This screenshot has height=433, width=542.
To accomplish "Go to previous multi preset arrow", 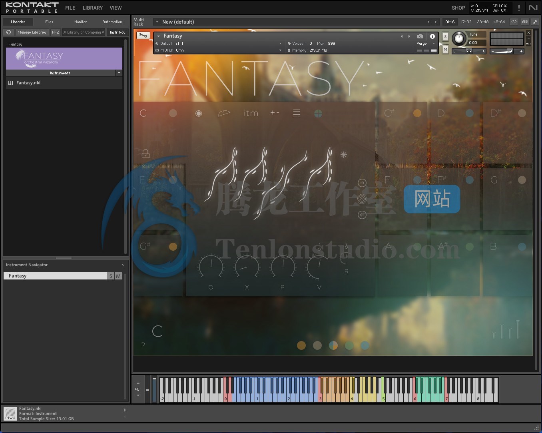I will (x=428, y=22).
